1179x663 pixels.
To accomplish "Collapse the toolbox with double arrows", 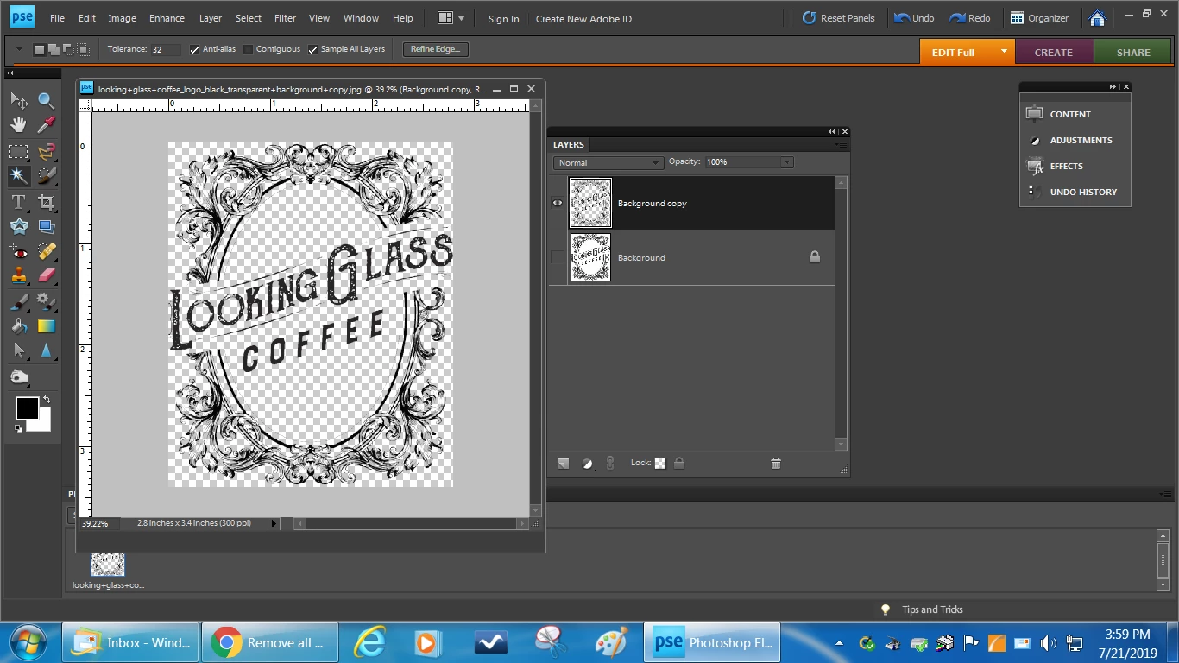I will (10, 73).
